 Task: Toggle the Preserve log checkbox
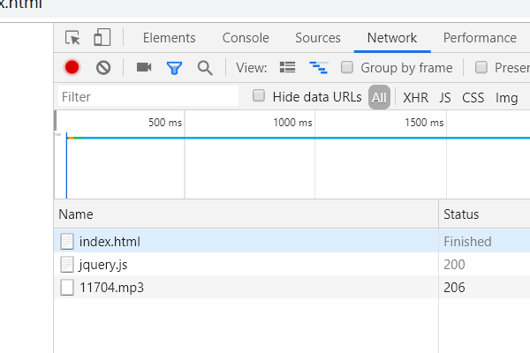tap(481, 67)
